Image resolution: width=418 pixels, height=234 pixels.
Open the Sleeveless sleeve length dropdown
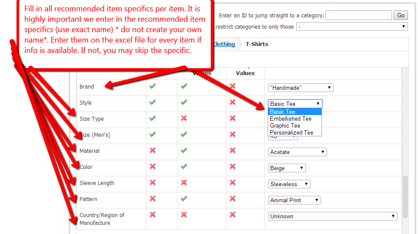click(289, 184)
